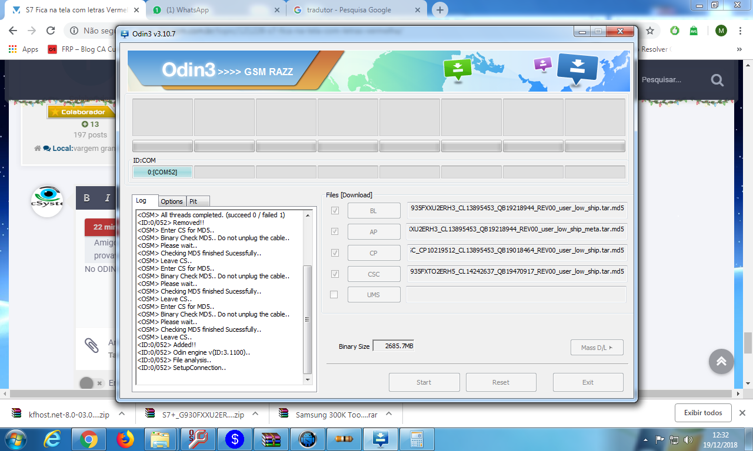Open Chrome's three-dot menu

(741, 31)
